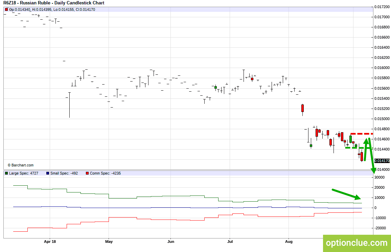Click the current price tag 0.014170
This screenshot has height=252, width=391.
pos(382,161)
